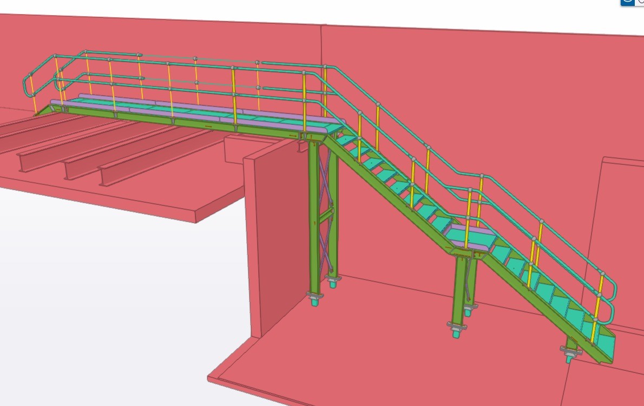The height and width of the screenshot is (406, 644).
Task: Select the short green post under the mid-landing
Action: (x=460, y=287)
